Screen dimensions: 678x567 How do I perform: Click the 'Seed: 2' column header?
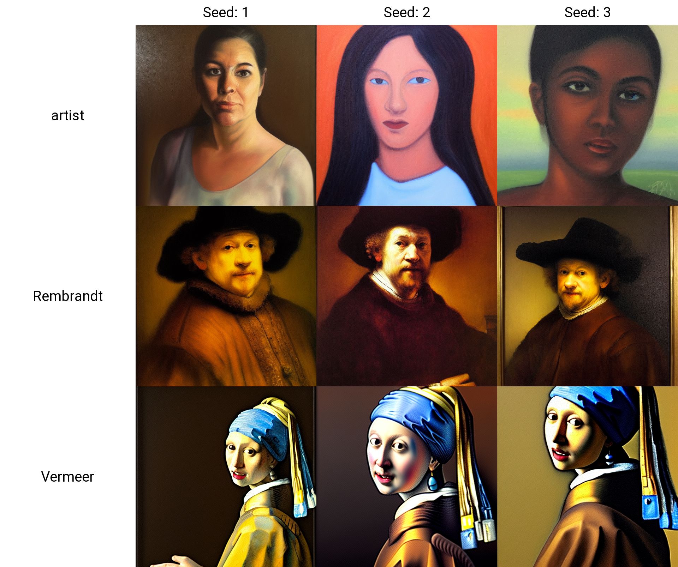(x=406, y=13)
